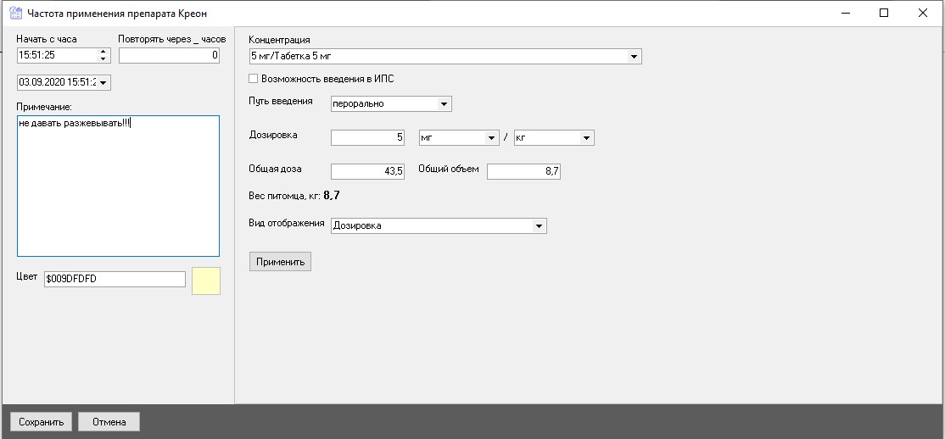The width and height of the screenshot is (945, 439).
Task: Increment the start time spinner up arrow
Action: coord(103,53)
